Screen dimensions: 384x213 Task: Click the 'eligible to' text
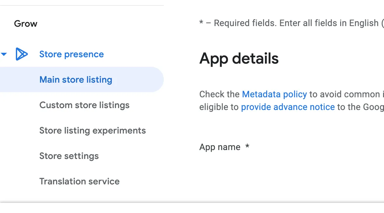(x=219, y=107)
